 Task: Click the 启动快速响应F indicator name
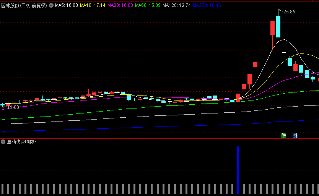(x=22, y=142)
